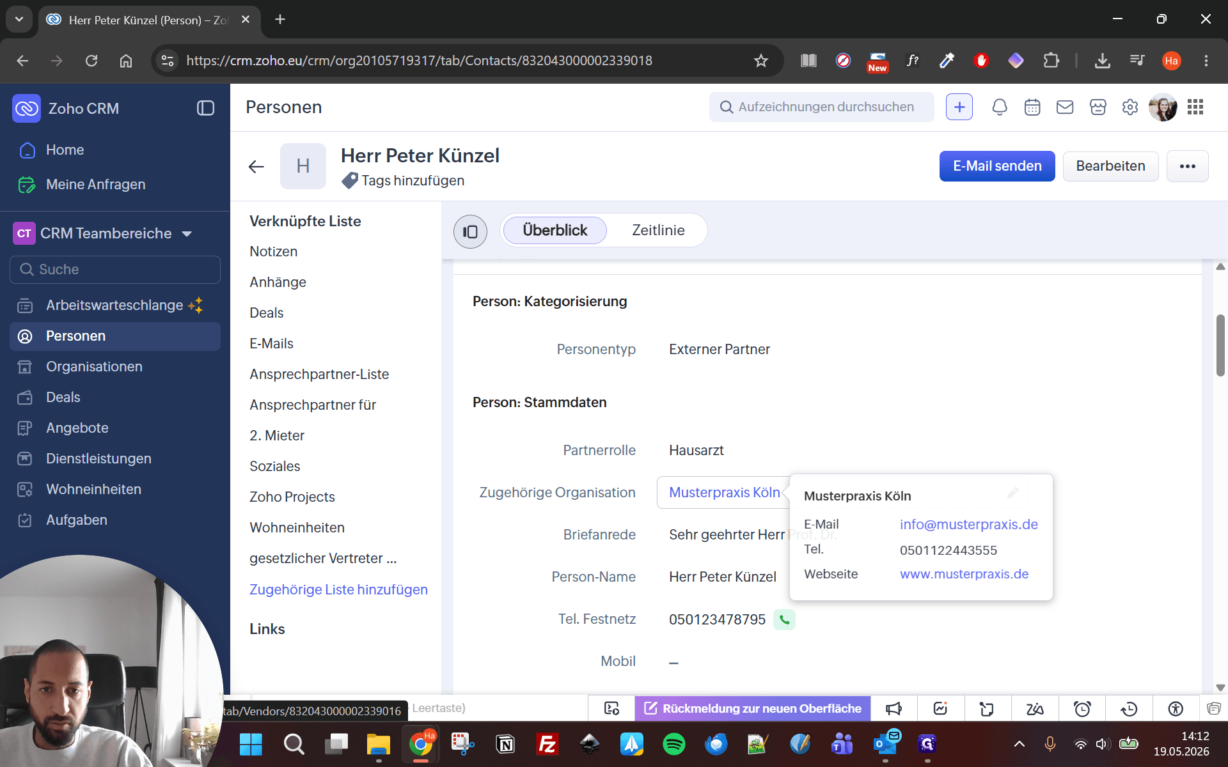Click the megaphone icon in bottom bar
Screen dimensions: 1228x767
point(893,708)
